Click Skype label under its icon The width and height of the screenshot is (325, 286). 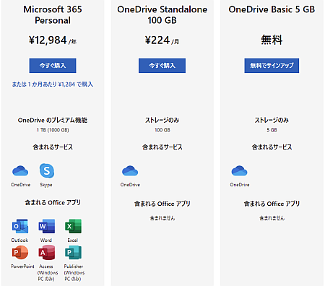tap(46, 185)
